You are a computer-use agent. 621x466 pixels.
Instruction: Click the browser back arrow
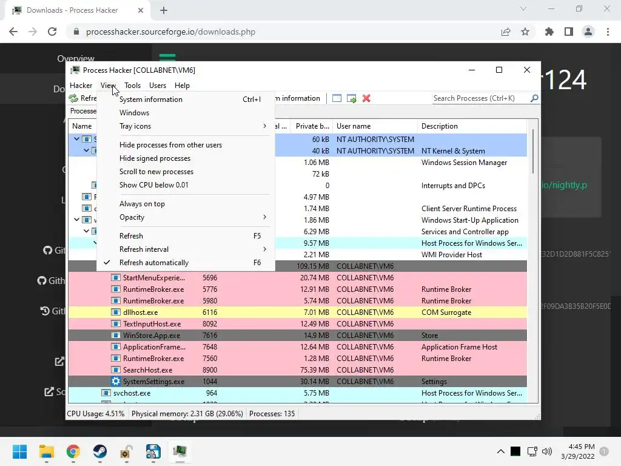click(13, 32)
